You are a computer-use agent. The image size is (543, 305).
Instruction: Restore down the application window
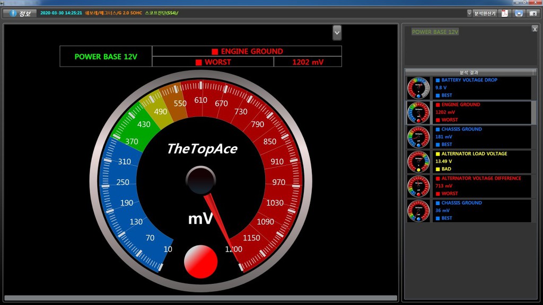525,2
